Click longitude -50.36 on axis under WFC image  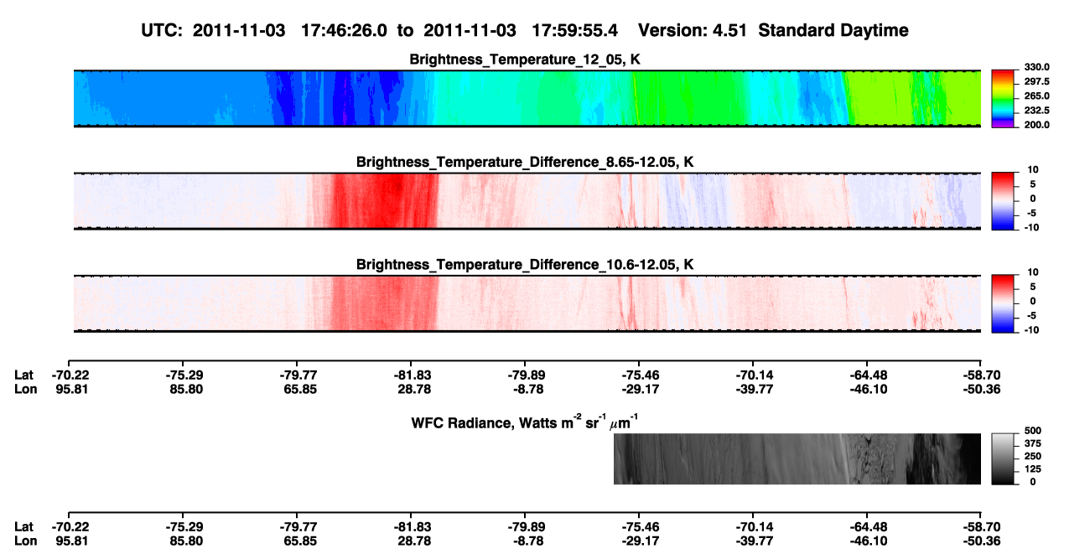tap(981, 541)
